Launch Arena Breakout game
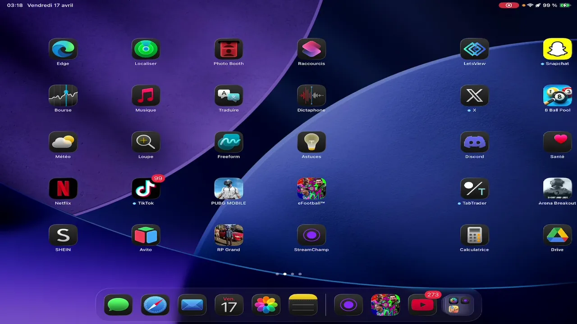Viewport: 577px width, 324px height. (x=557, y=189)
